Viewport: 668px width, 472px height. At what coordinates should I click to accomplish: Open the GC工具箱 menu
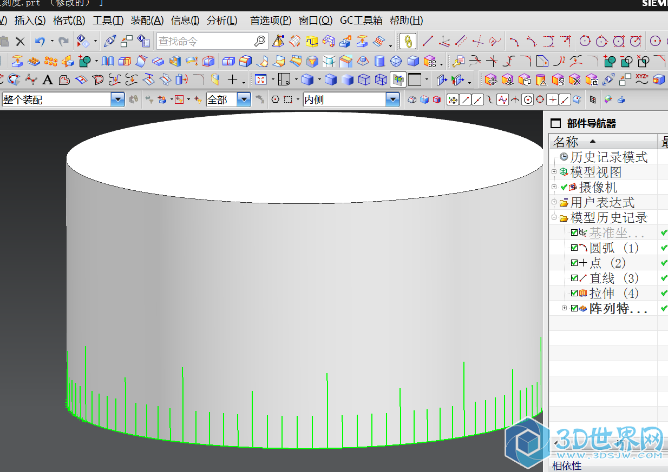(361, 21)
